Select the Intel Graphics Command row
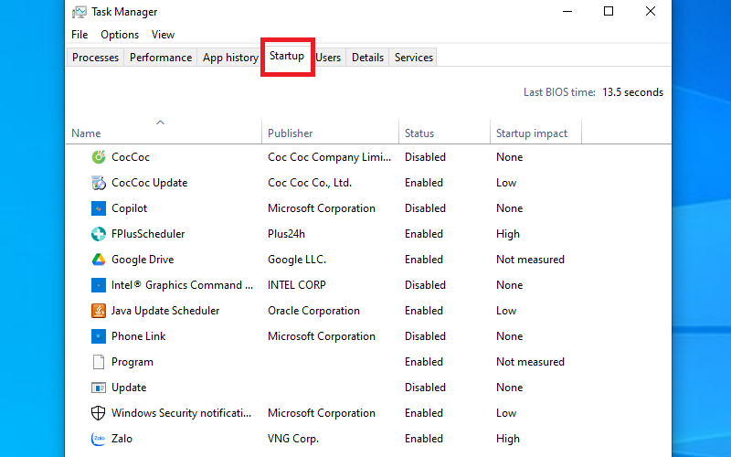 point(182,285)
